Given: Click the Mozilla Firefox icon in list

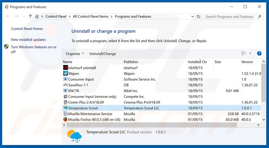Looking at the screenshot, I should (x=66, y=120).
